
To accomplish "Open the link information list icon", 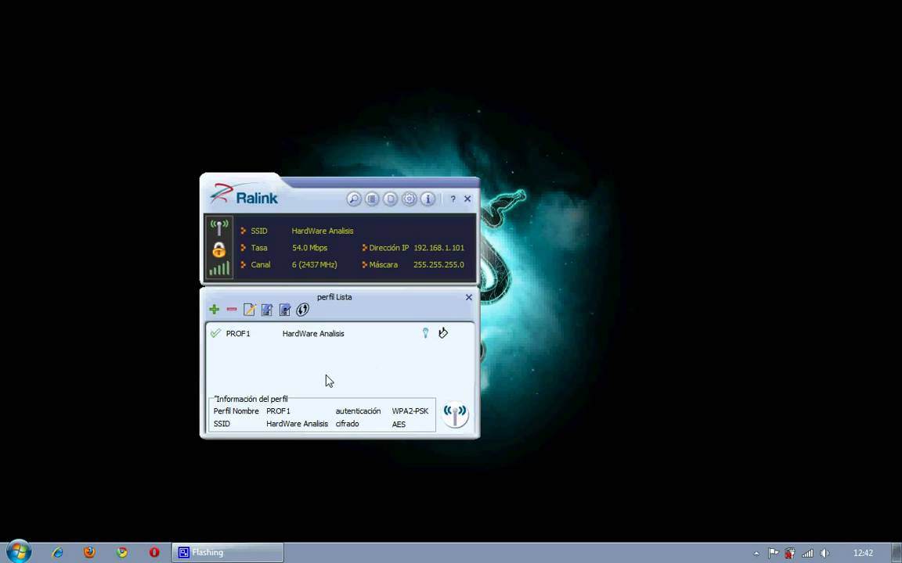I will click(x=372, y=199).
